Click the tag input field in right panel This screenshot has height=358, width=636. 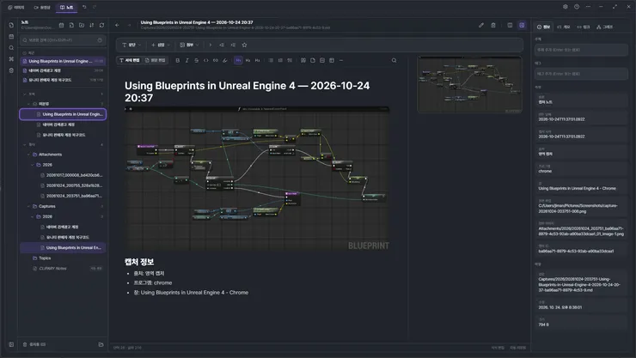[x=581, y=74]
